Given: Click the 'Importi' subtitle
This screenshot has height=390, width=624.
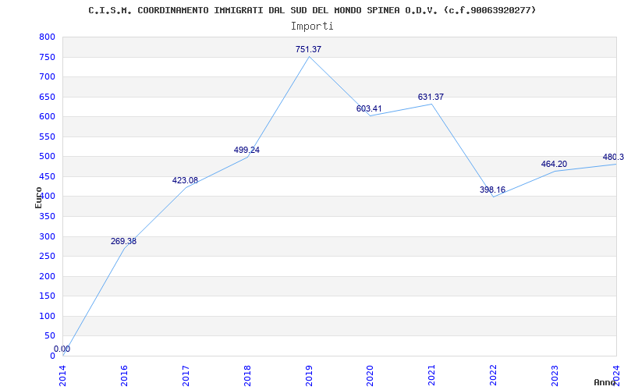Looking at the screenshot, I should (x=312, y=27).
